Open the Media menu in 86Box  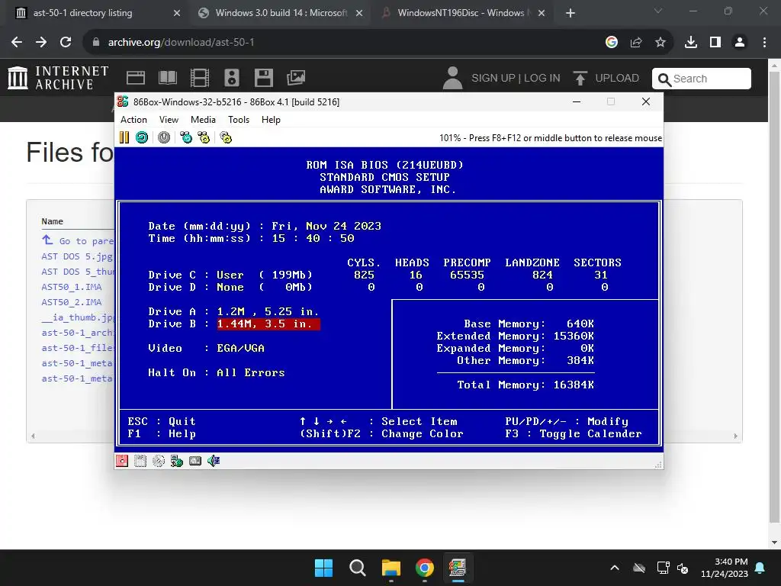tap(203, 120)
